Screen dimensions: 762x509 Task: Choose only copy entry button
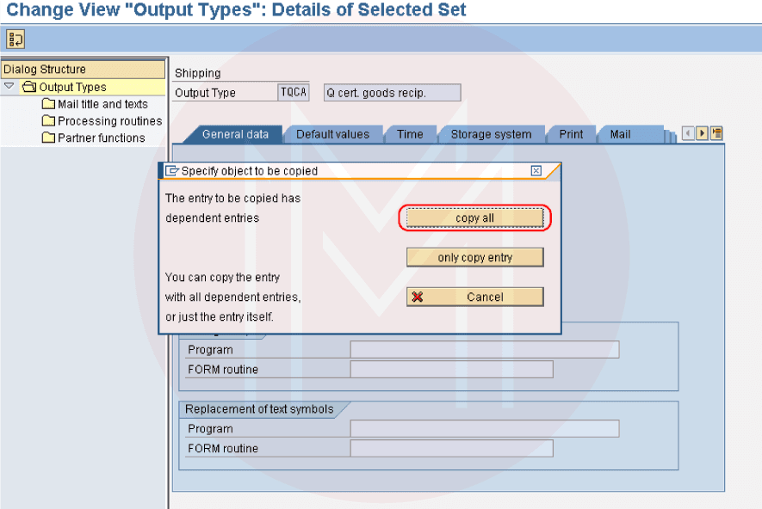tap(474, 257)
